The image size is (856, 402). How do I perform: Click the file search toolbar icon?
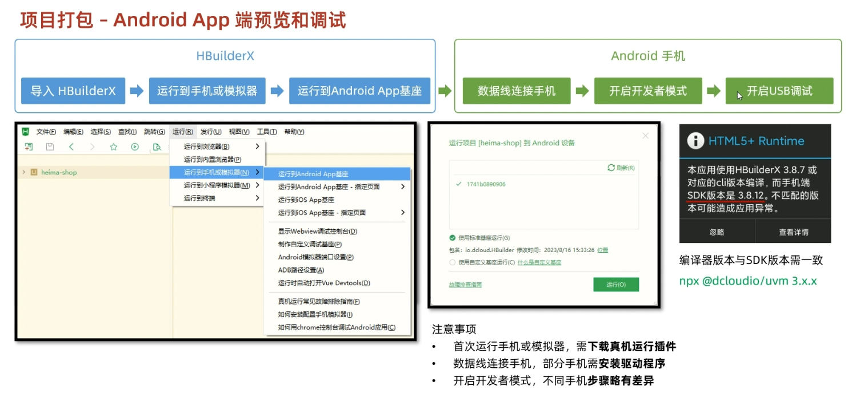click(x=157, y=147)
